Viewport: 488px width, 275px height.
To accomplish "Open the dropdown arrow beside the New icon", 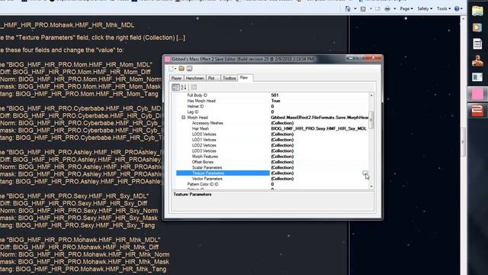I will (x=175, y=69).
